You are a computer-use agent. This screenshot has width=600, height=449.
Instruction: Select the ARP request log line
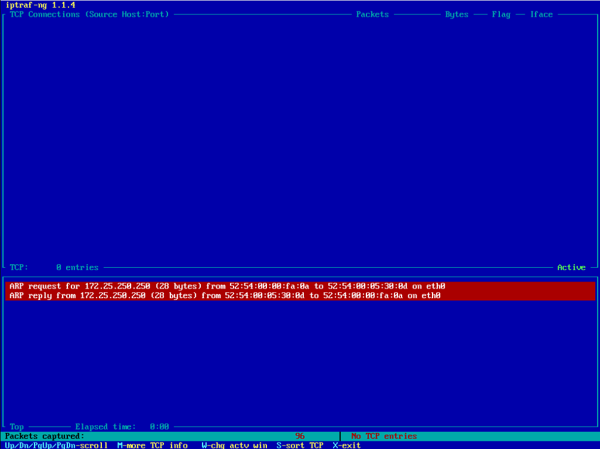pyautogui.click(x=227, y=286)
